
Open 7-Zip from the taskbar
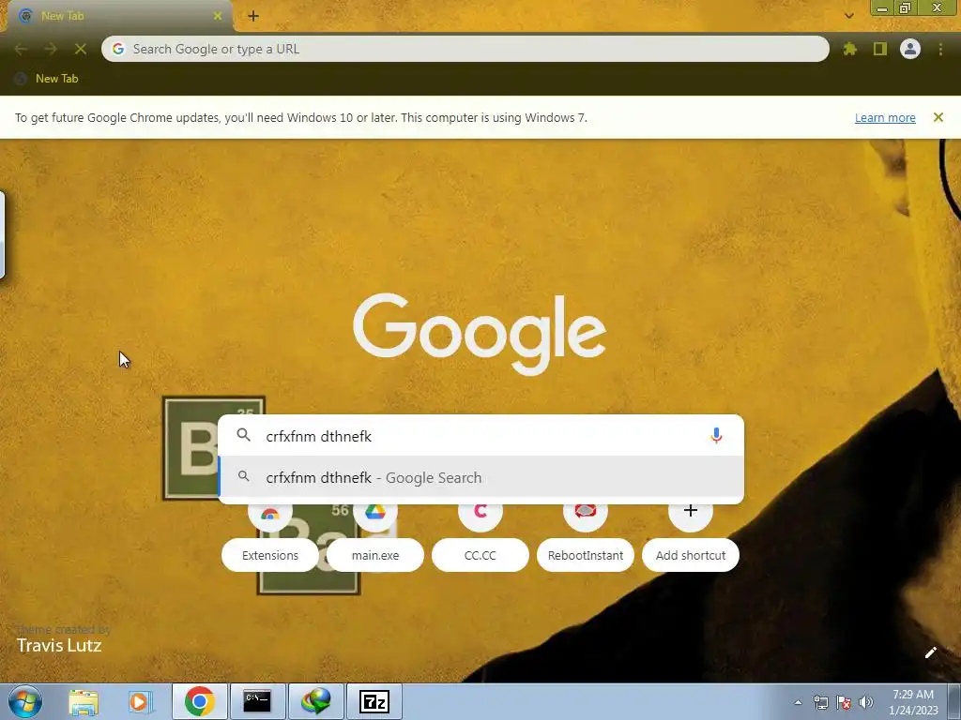click(x=374, y=701)
